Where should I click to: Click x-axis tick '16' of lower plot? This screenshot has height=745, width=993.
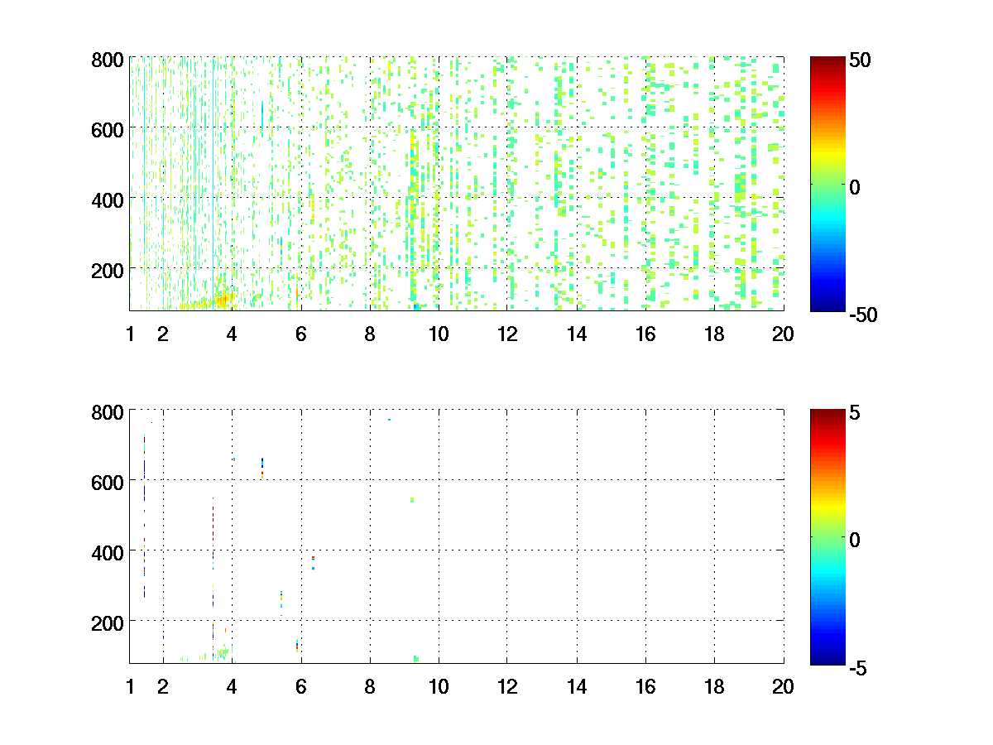pos(645,686)
